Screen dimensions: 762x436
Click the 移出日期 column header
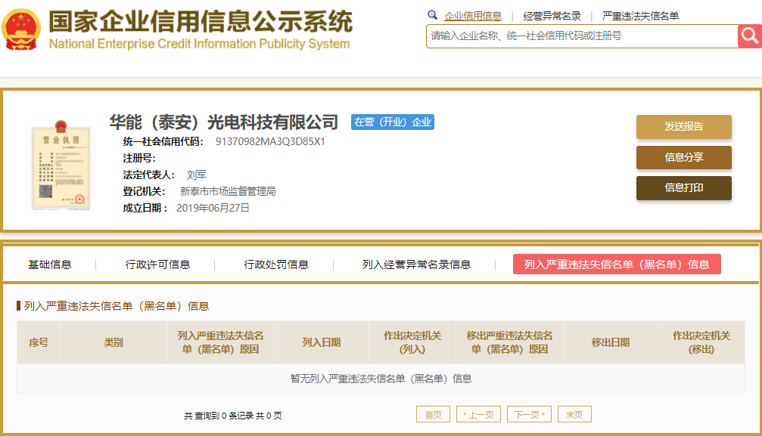pos(611,342)
